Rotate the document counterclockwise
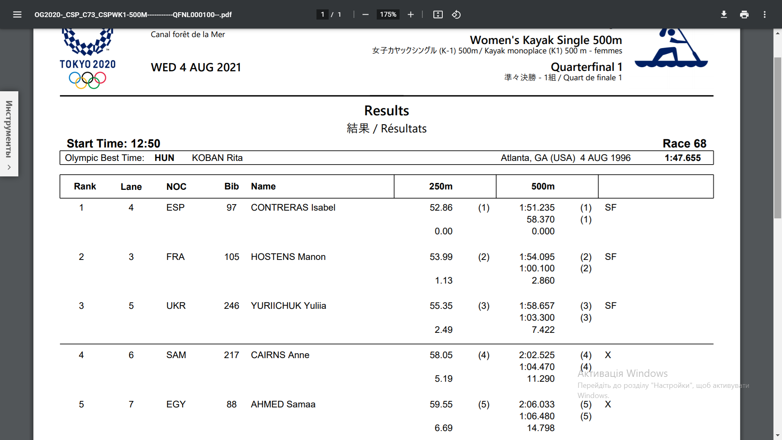 [x=456, y=15]
